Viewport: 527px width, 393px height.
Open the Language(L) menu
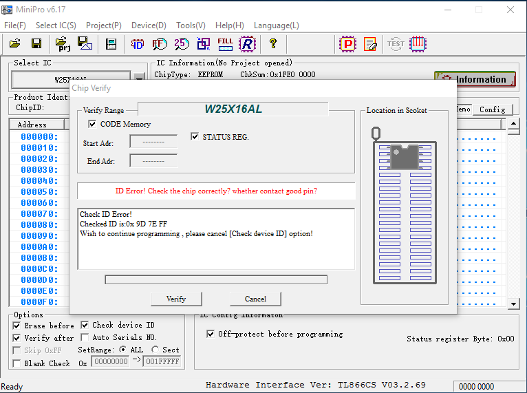click(277, 25)
